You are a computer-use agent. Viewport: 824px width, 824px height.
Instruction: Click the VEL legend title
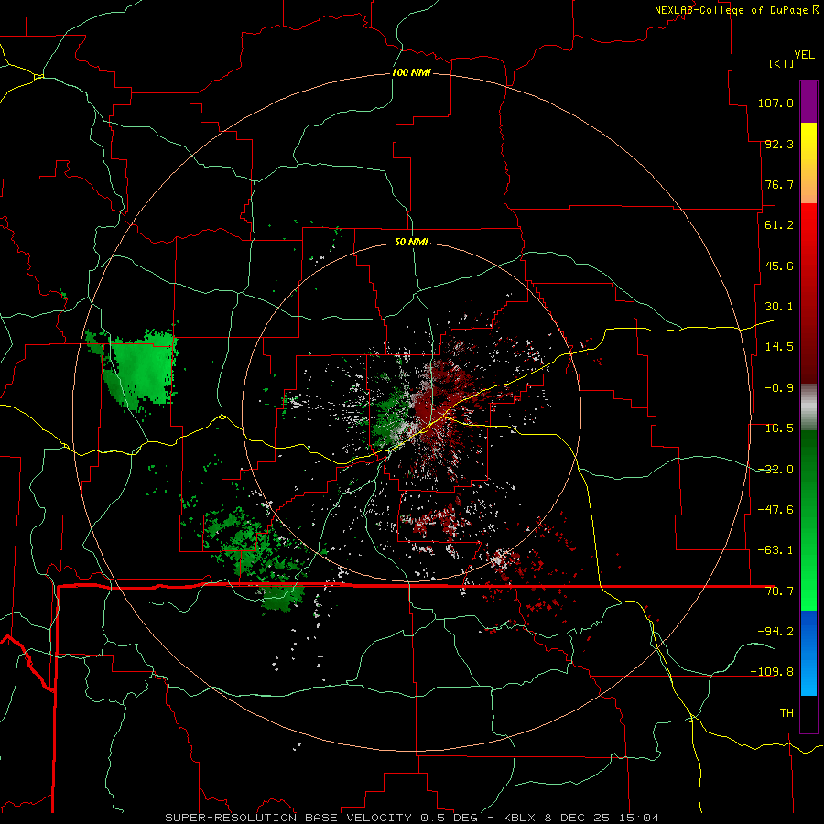coord(804,55)
